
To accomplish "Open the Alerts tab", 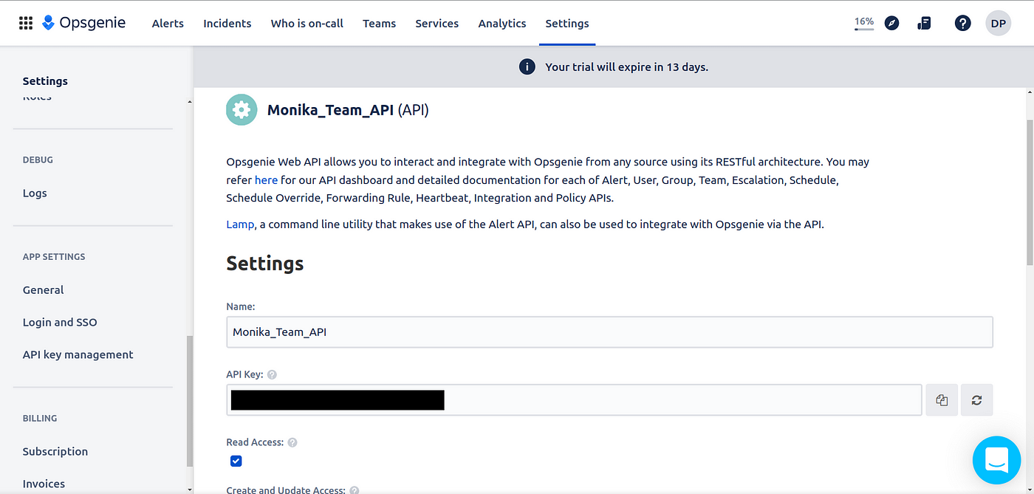I will [x=168, y=23].
